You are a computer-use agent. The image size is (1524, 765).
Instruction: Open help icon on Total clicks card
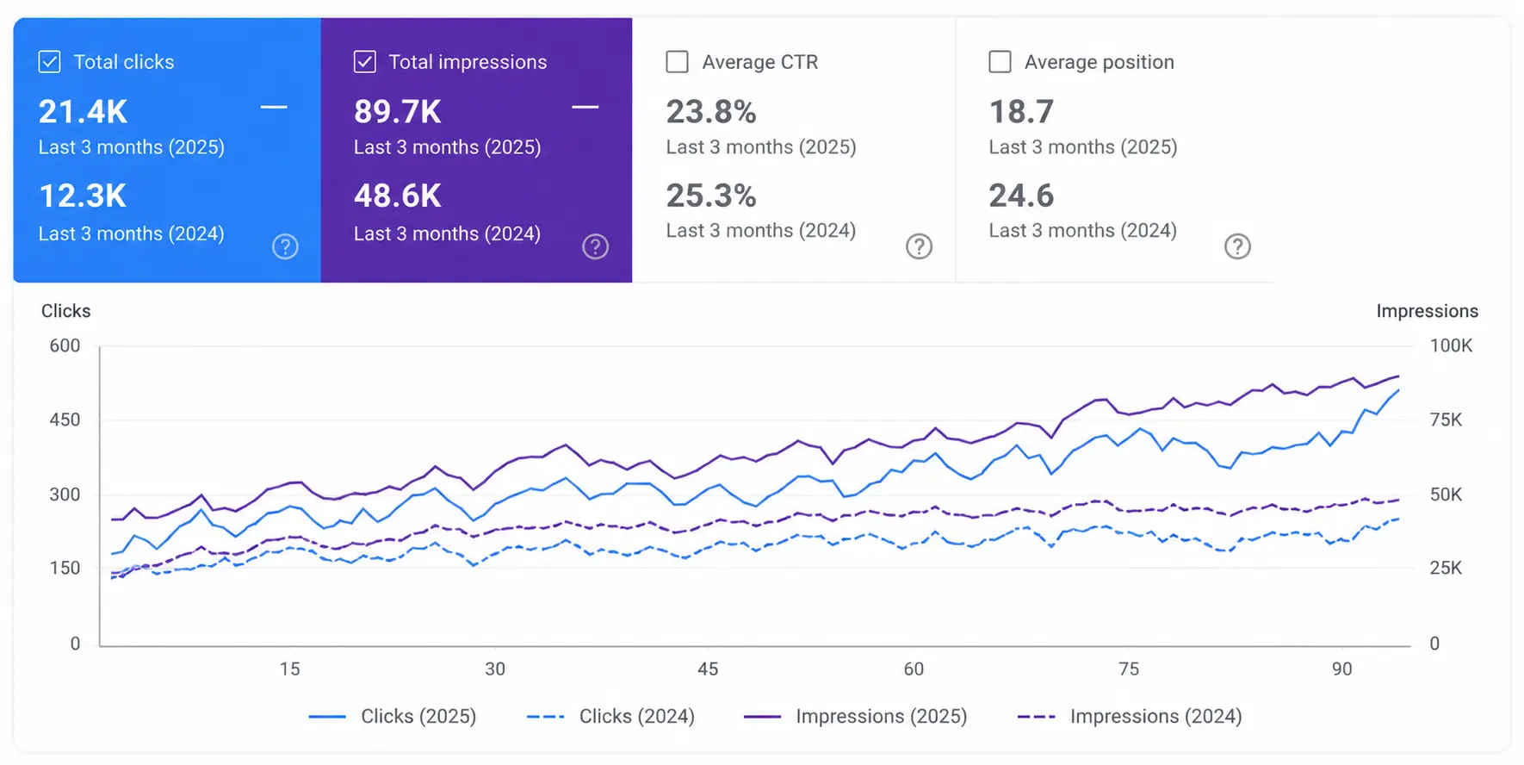tap(285, 246)
